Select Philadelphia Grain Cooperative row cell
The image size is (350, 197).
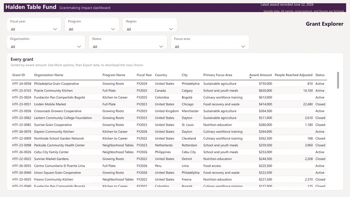56,84
